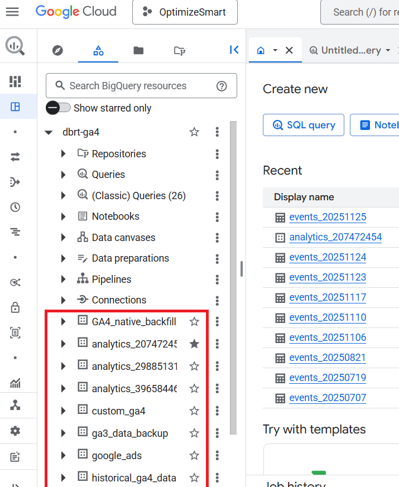399x487 pixels.
Task: Expand the (Classic) Queries (26) node
Action: pos(64,195)
